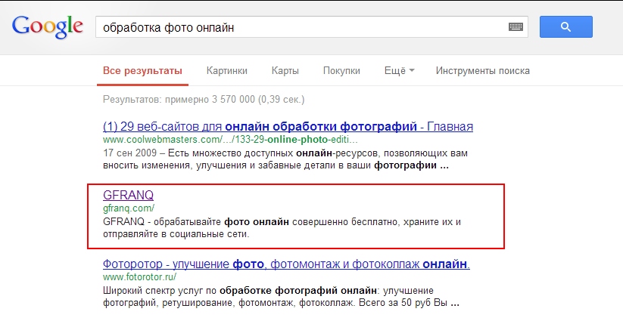Image resolution: width=623 pixels, height=321 pixels.
Task: Expand the Ещё dropdown menu
Action: coord(399,71)
